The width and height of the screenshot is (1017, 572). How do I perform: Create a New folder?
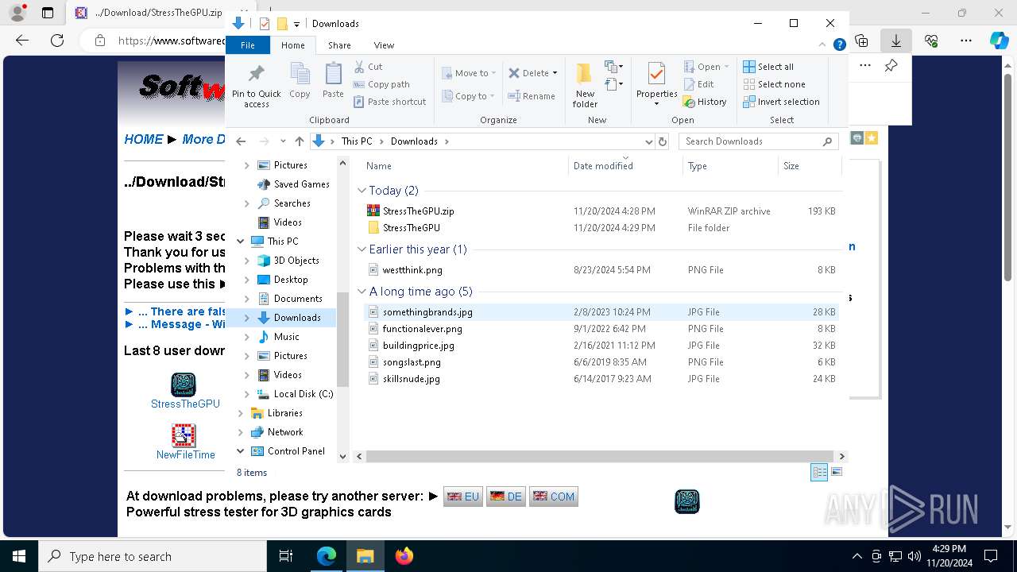[585, 85]
